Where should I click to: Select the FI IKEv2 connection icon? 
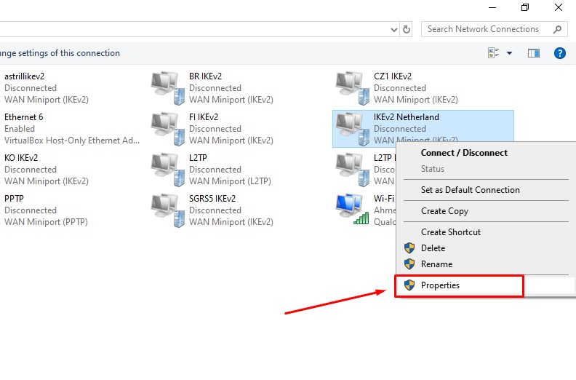click(168, 129)
